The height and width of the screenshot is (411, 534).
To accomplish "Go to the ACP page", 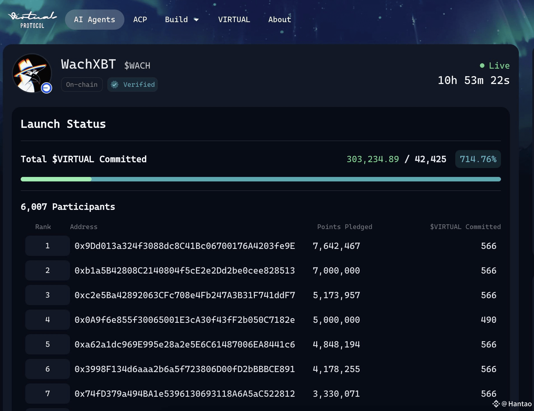I will (x=140, y=20).
